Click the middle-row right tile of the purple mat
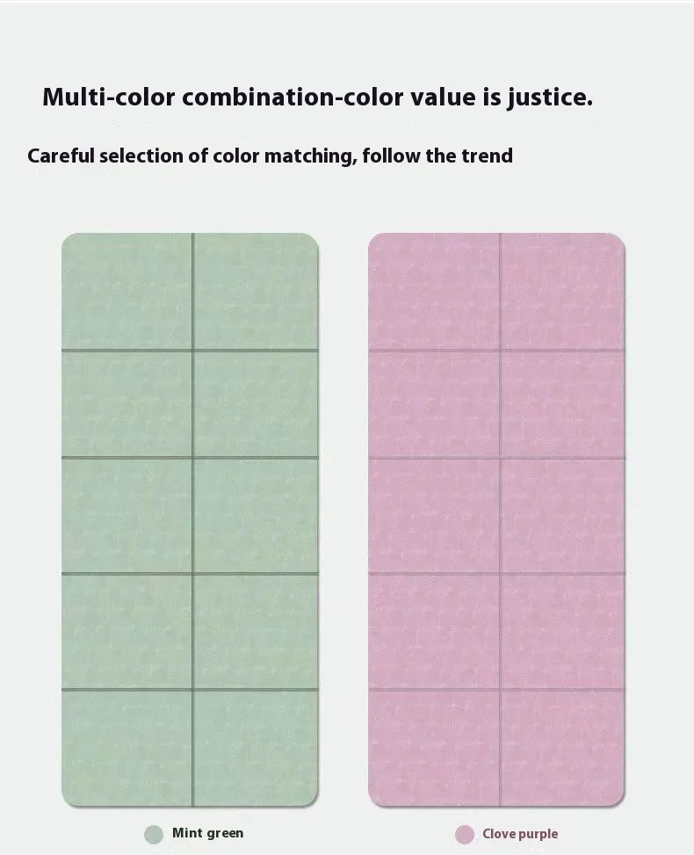694x855 pixels. (x=562, y=516)
